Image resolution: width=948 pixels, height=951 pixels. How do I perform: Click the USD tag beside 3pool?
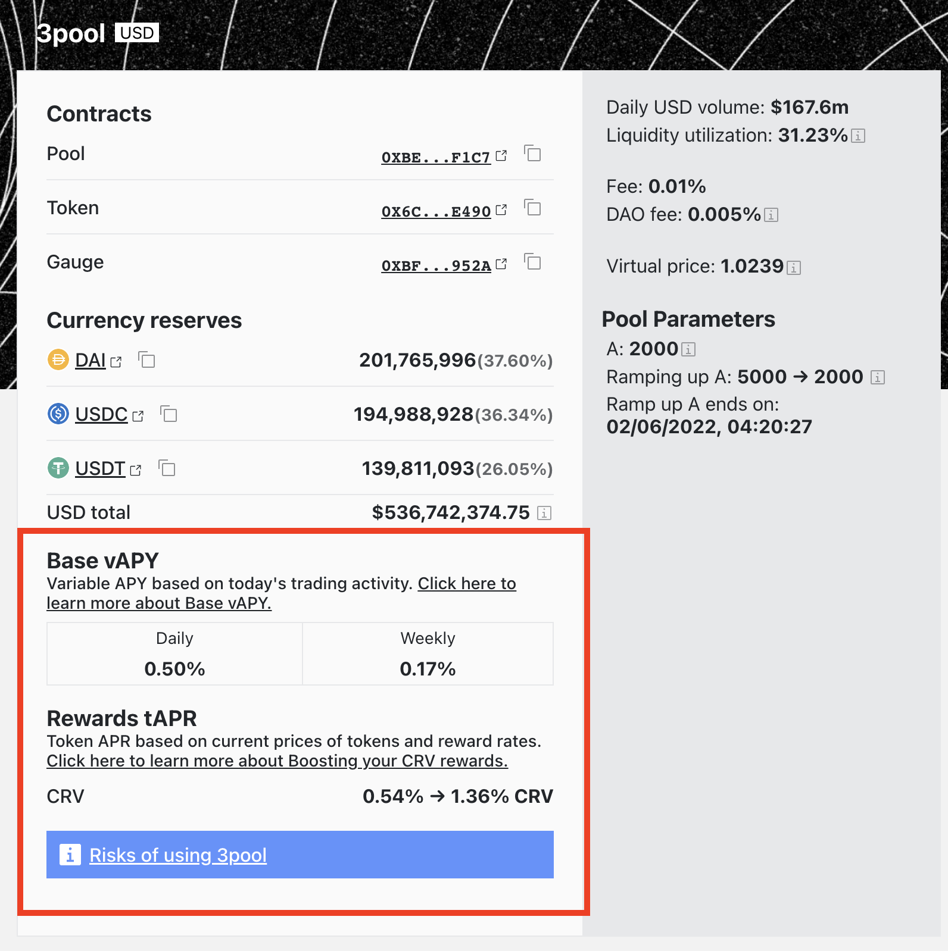point(137,33)
